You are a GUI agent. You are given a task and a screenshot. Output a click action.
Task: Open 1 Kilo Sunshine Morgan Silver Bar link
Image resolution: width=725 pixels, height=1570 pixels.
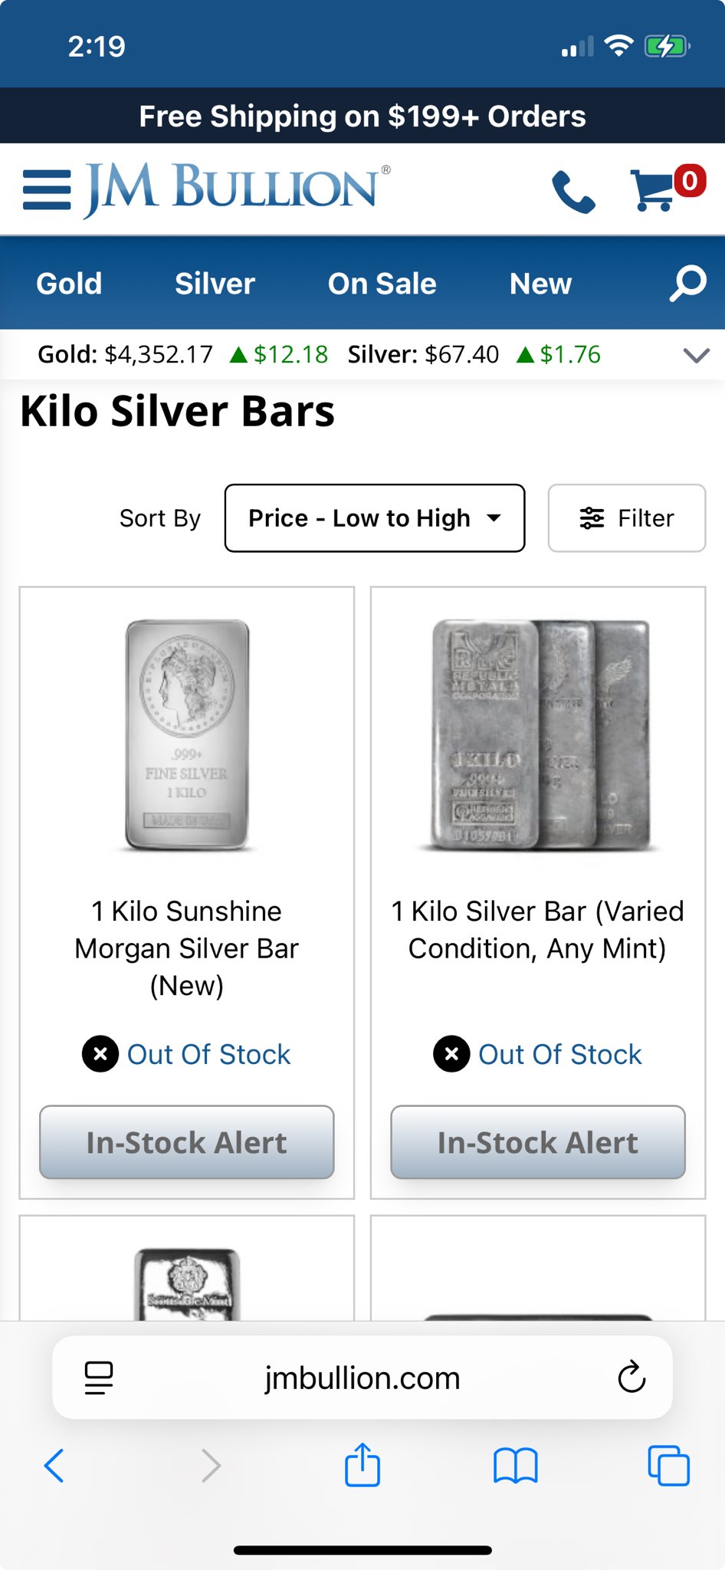click(x=187, y=948)
